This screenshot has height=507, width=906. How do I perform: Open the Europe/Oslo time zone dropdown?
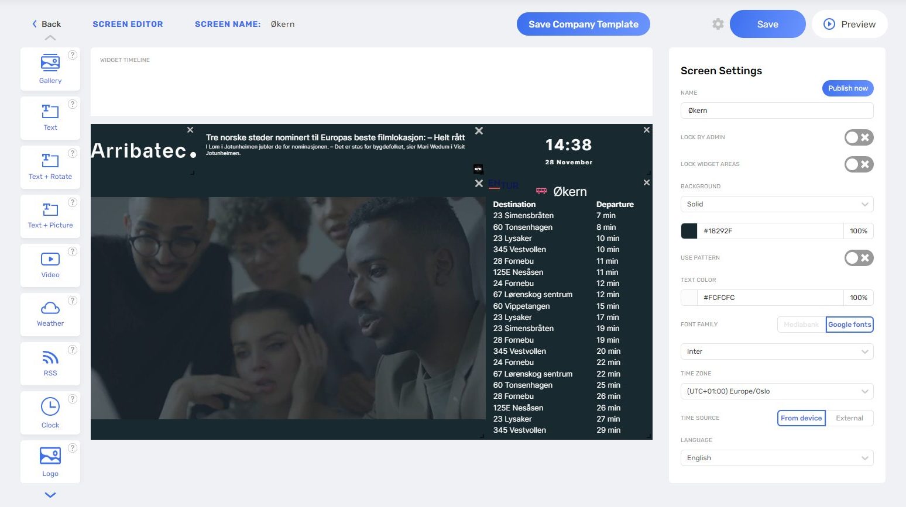(x=777, y=391)
